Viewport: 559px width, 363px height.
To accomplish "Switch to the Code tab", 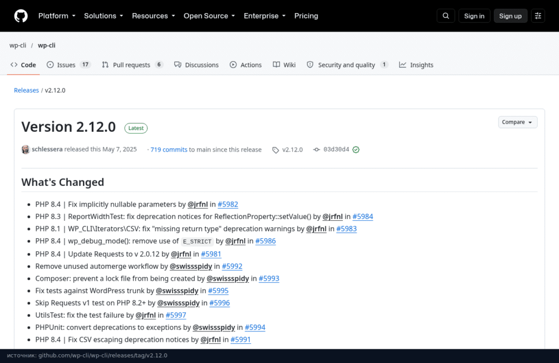I will click(x=23, y=65).
